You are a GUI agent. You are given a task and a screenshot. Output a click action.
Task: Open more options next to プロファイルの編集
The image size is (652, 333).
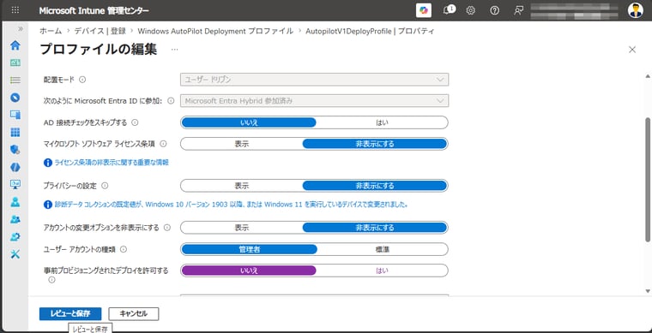click(175, 50)
